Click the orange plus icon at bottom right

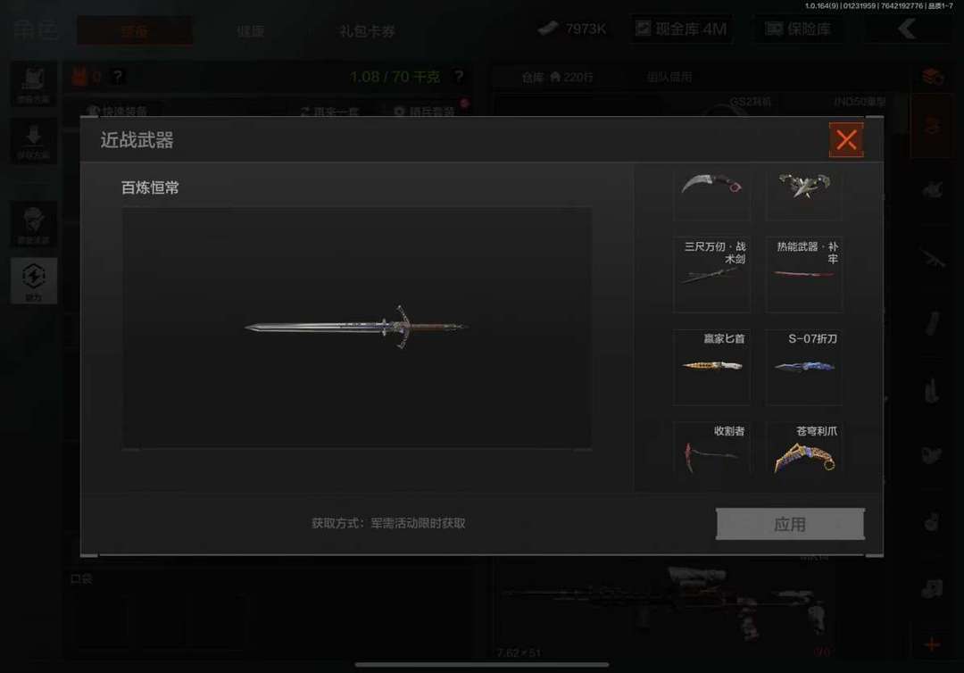pos(932,644)
